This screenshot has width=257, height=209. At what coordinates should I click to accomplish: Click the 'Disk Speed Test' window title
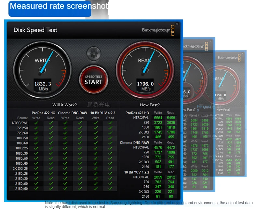click(x=35, y=30)
